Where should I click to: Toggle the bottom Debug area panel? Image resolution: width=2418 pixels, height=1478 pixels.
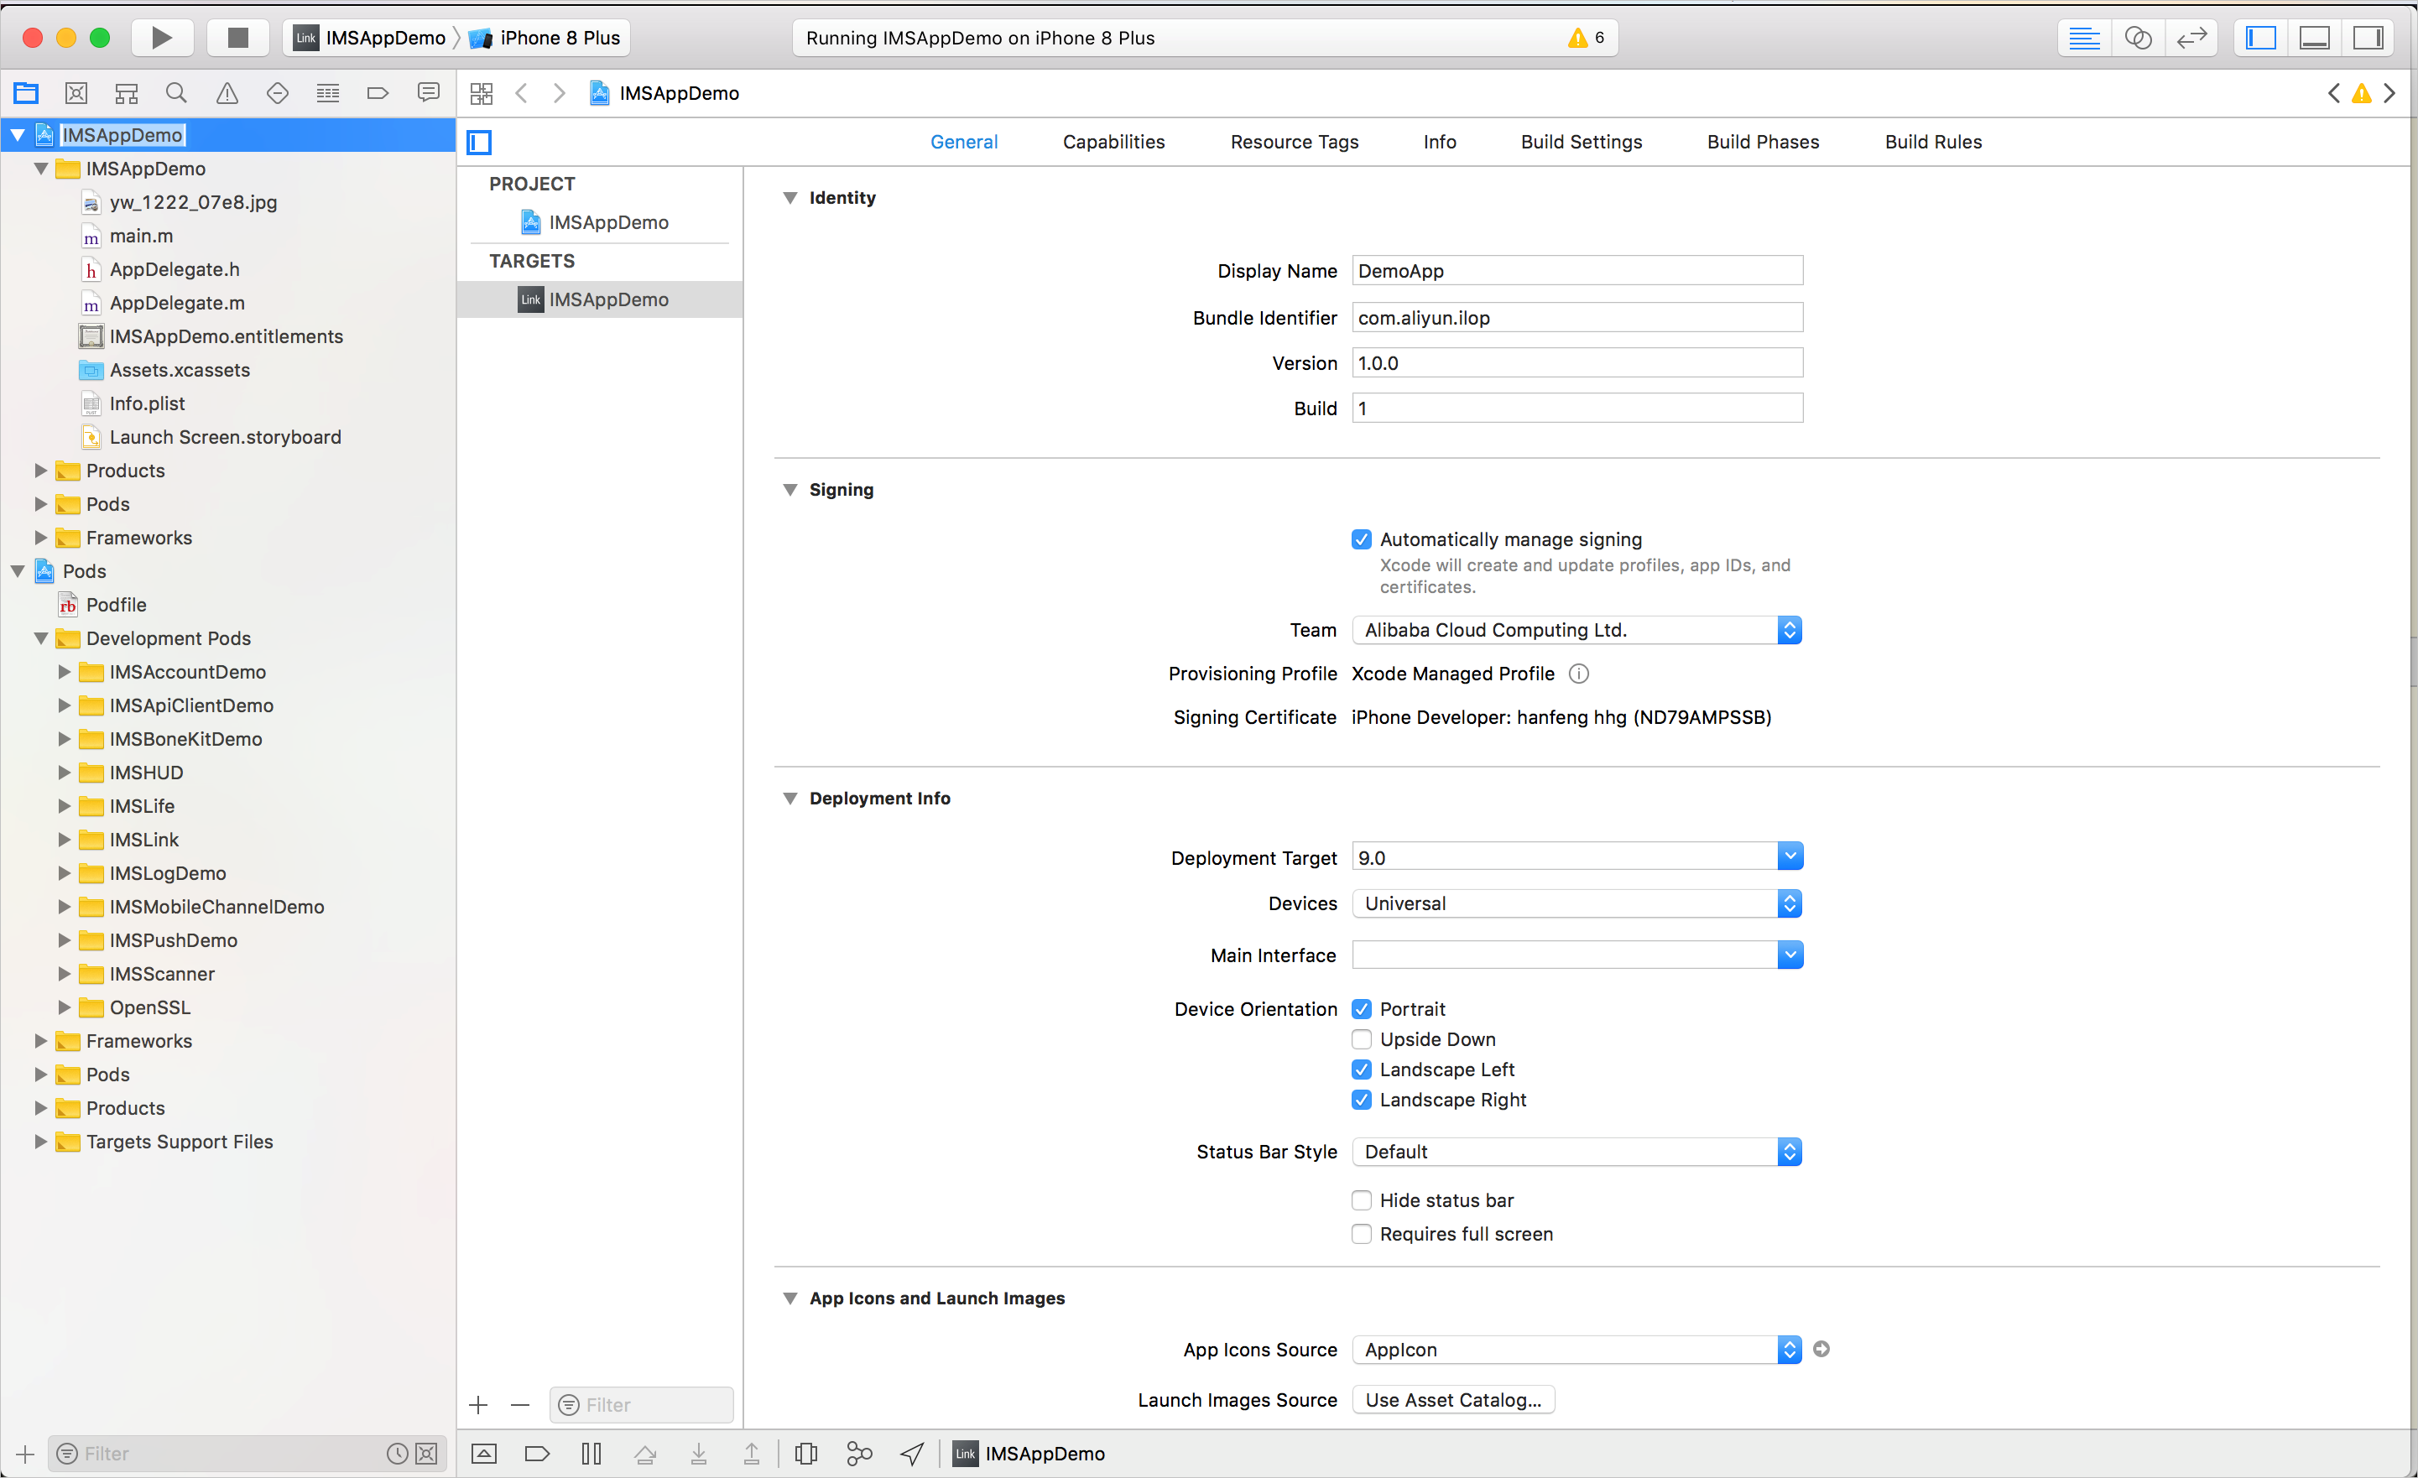coord(2314,37)
